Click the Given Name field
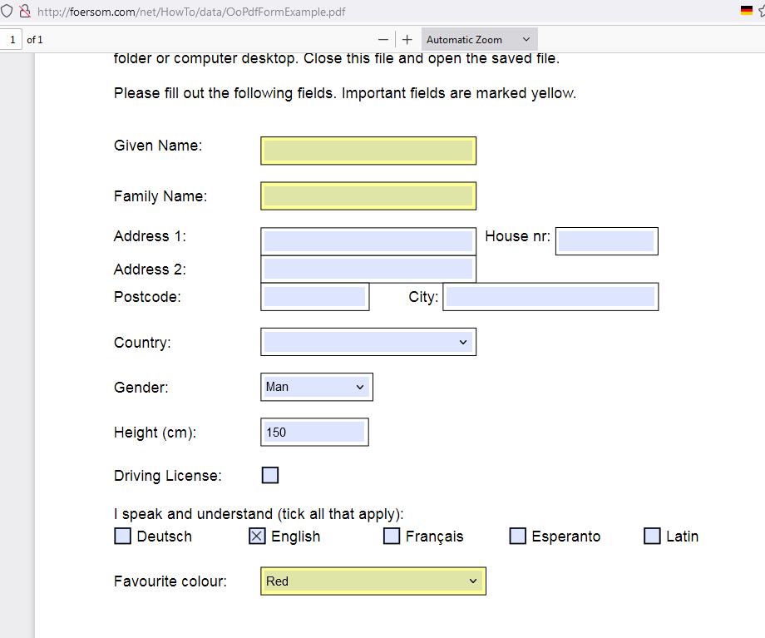Viewport: 765px width, 638px height. (368, 151)
